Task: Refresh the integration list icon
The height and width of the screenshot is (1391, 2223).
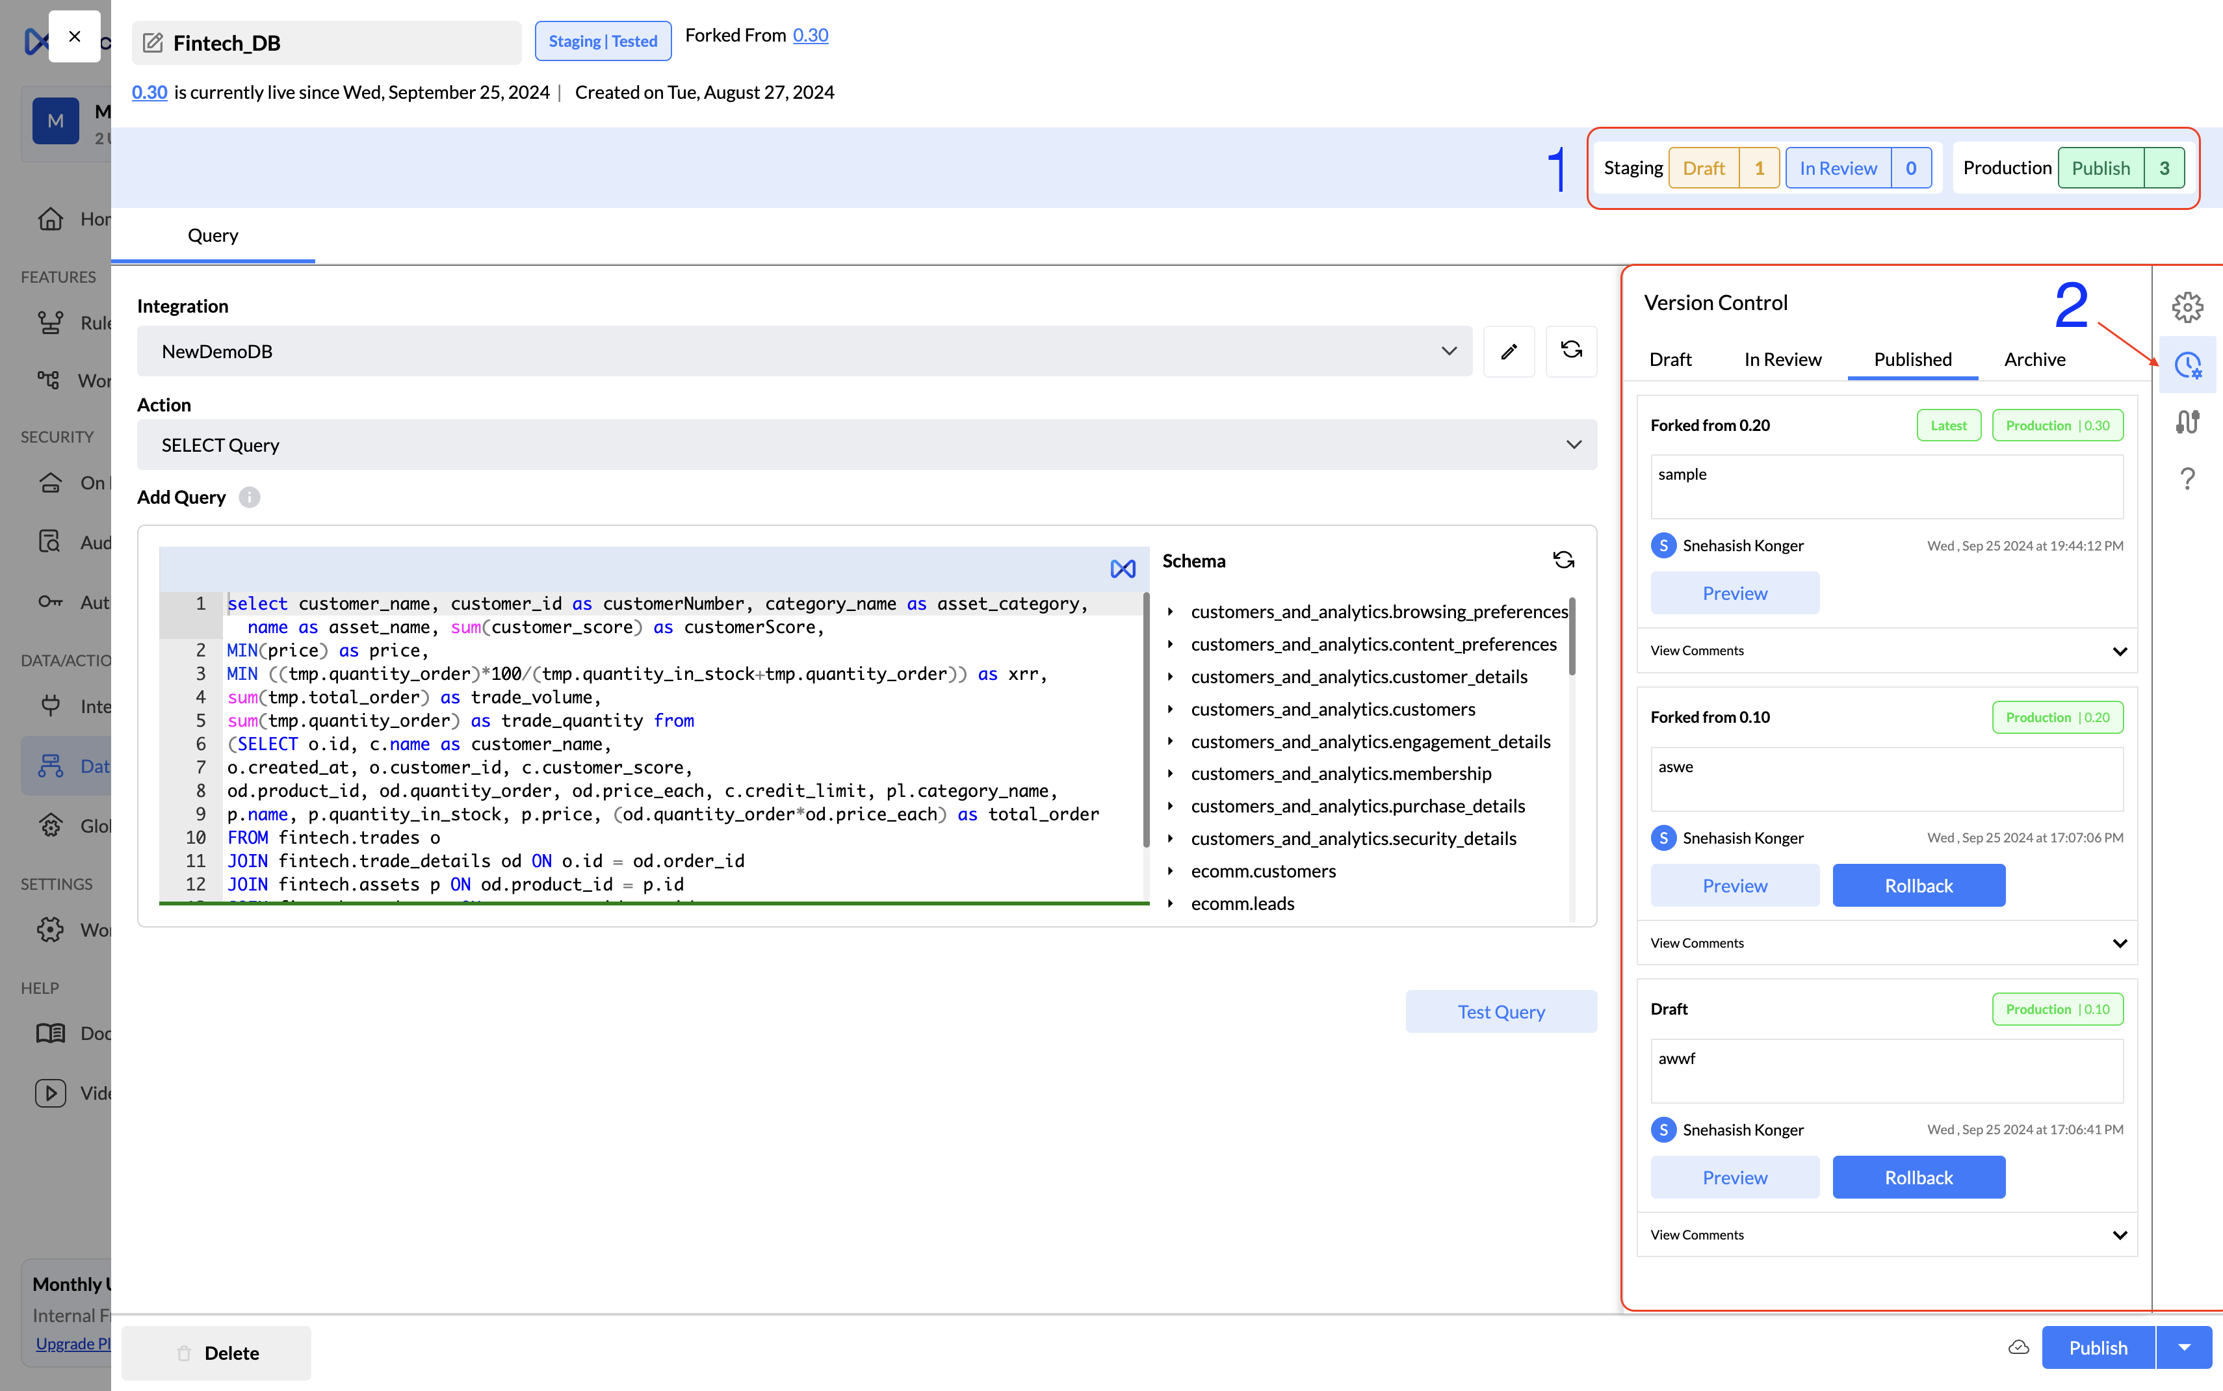Action: (1571, 350)
